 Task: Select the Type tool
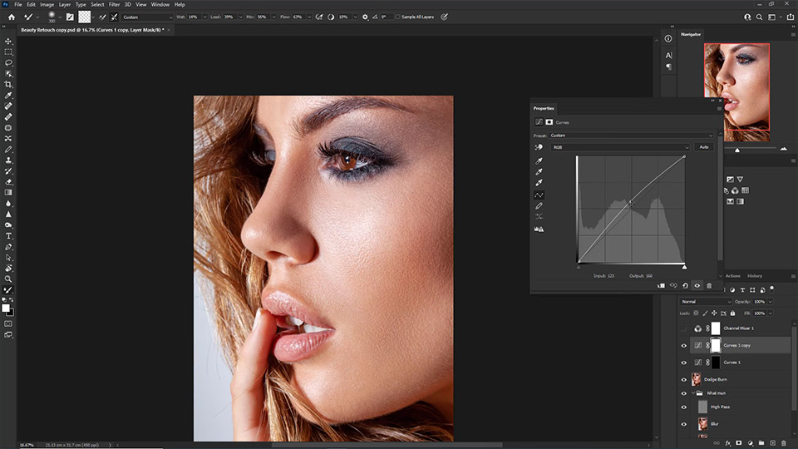click(x=8, y=236)
